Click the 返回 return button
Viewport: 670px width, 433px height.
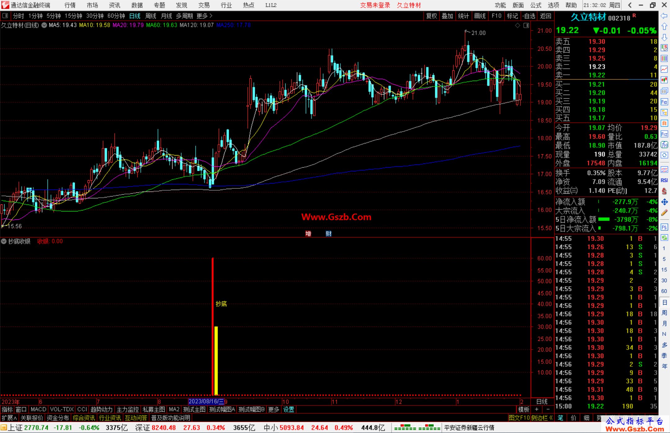(x=545, y=16)
